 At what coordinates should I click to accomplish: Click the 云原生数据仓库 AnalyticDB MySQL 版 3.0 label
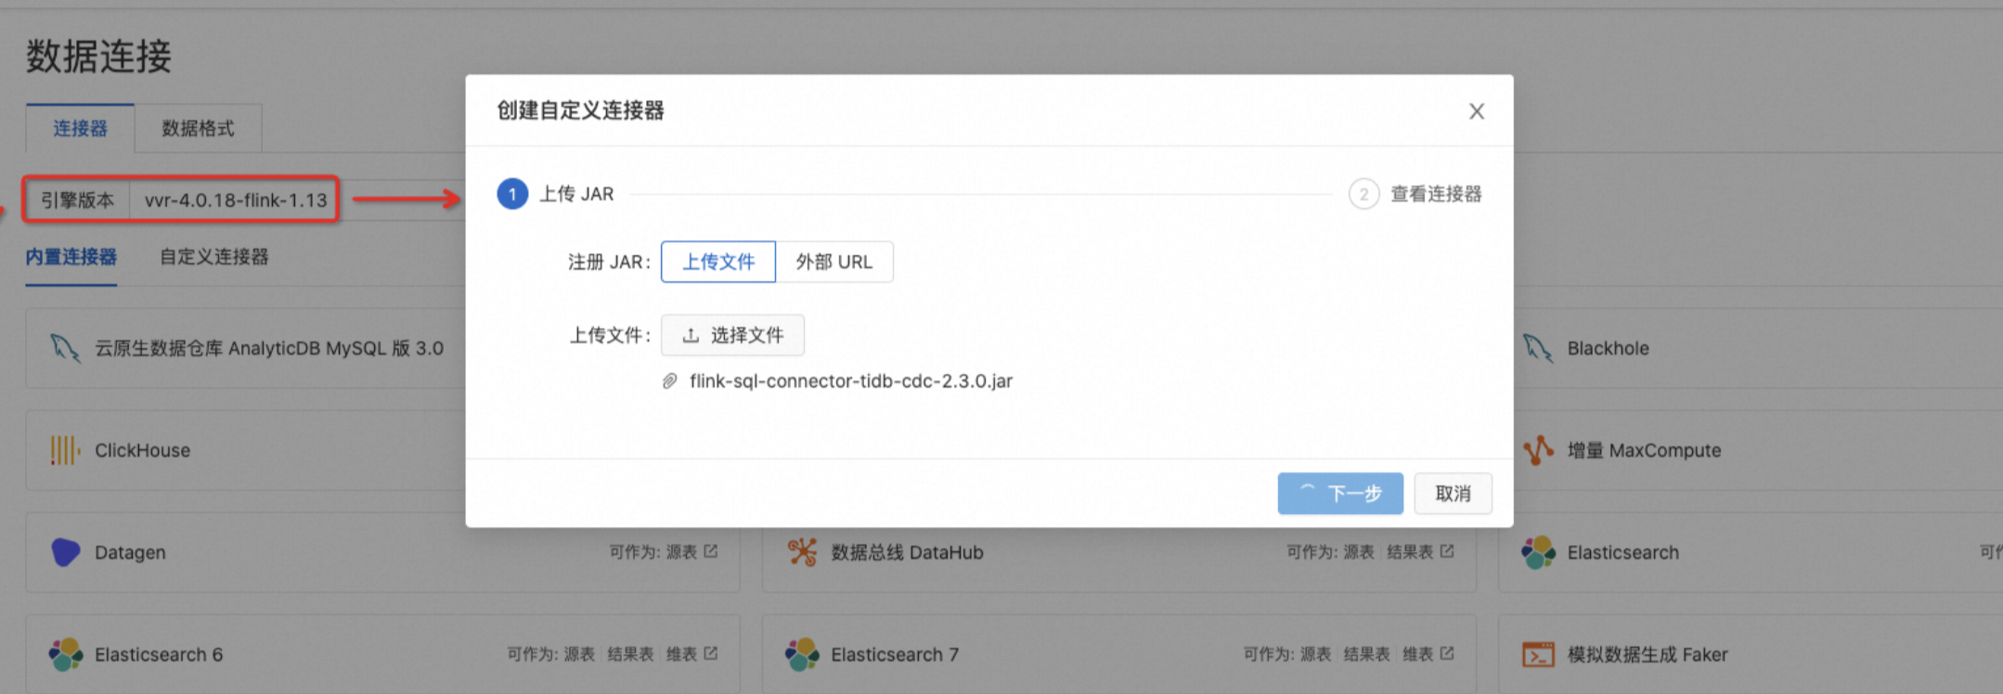click(x=269, y=349)
